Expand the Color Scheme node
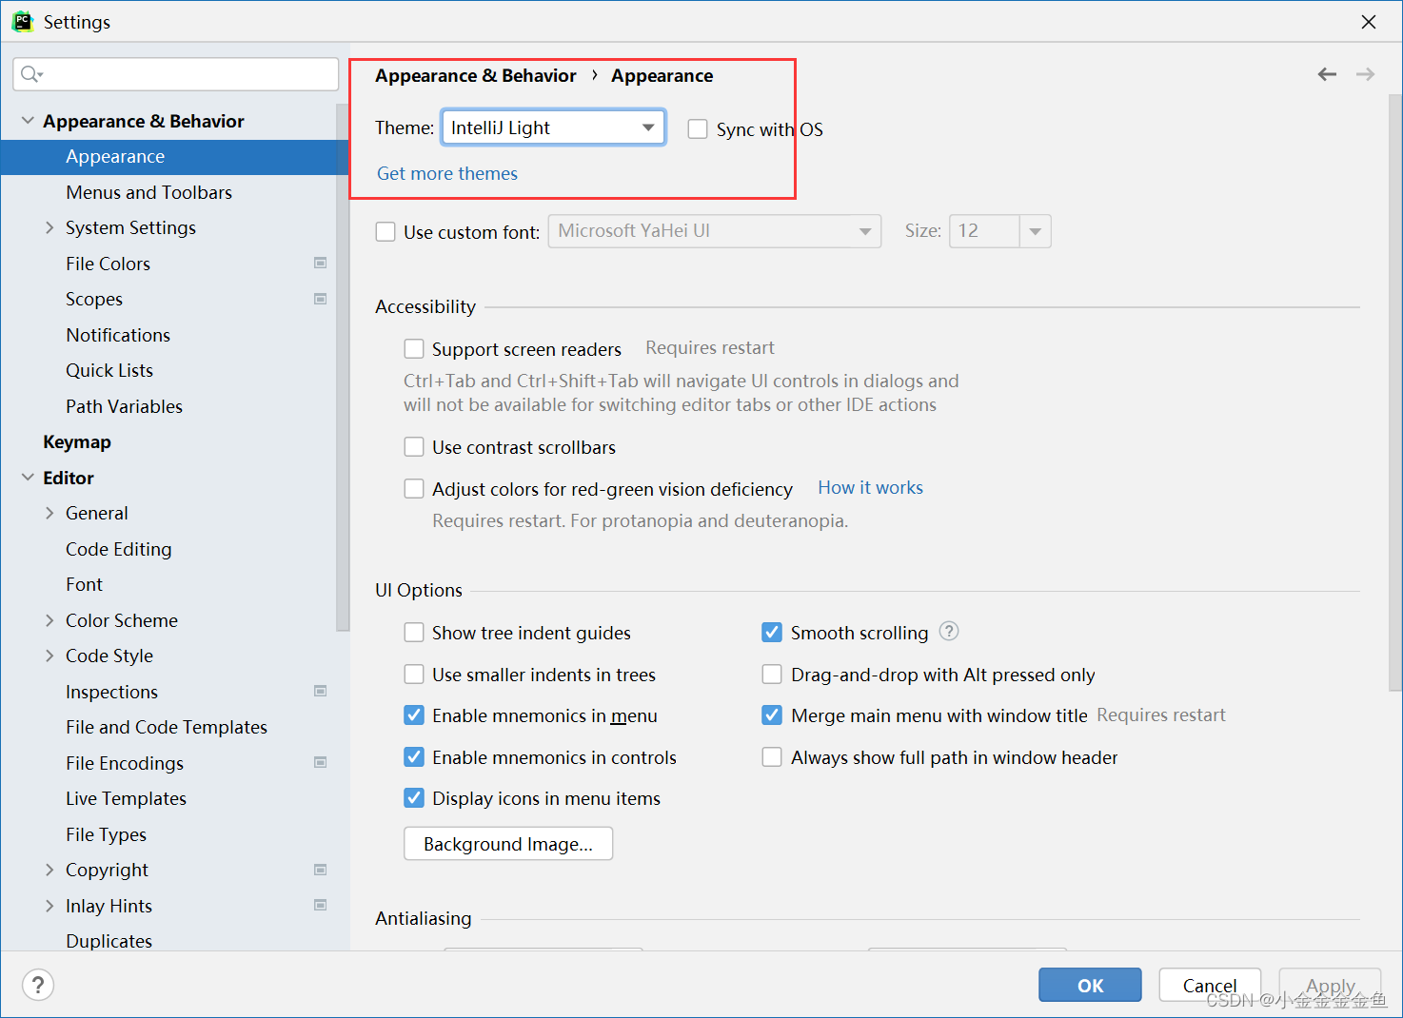The width and height of the screenshot is (1403, 1018). 49,620
